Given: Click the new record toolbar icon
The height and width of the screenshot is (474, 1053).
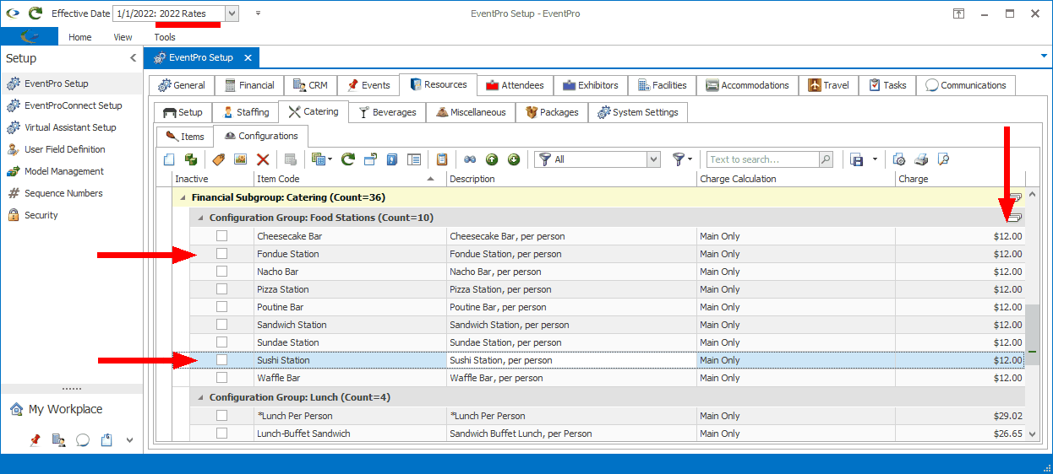Looking at the screenshot, I should pyautogui.click(x=169, y=159).
